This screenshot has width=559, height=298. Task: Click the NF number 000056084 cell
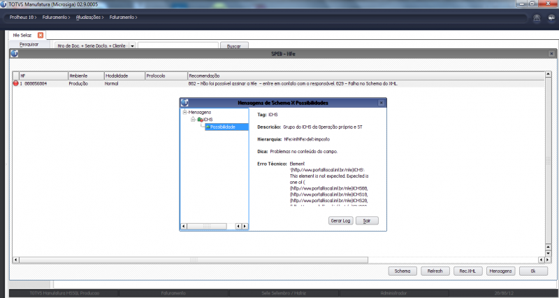click(x=36, y=83)
